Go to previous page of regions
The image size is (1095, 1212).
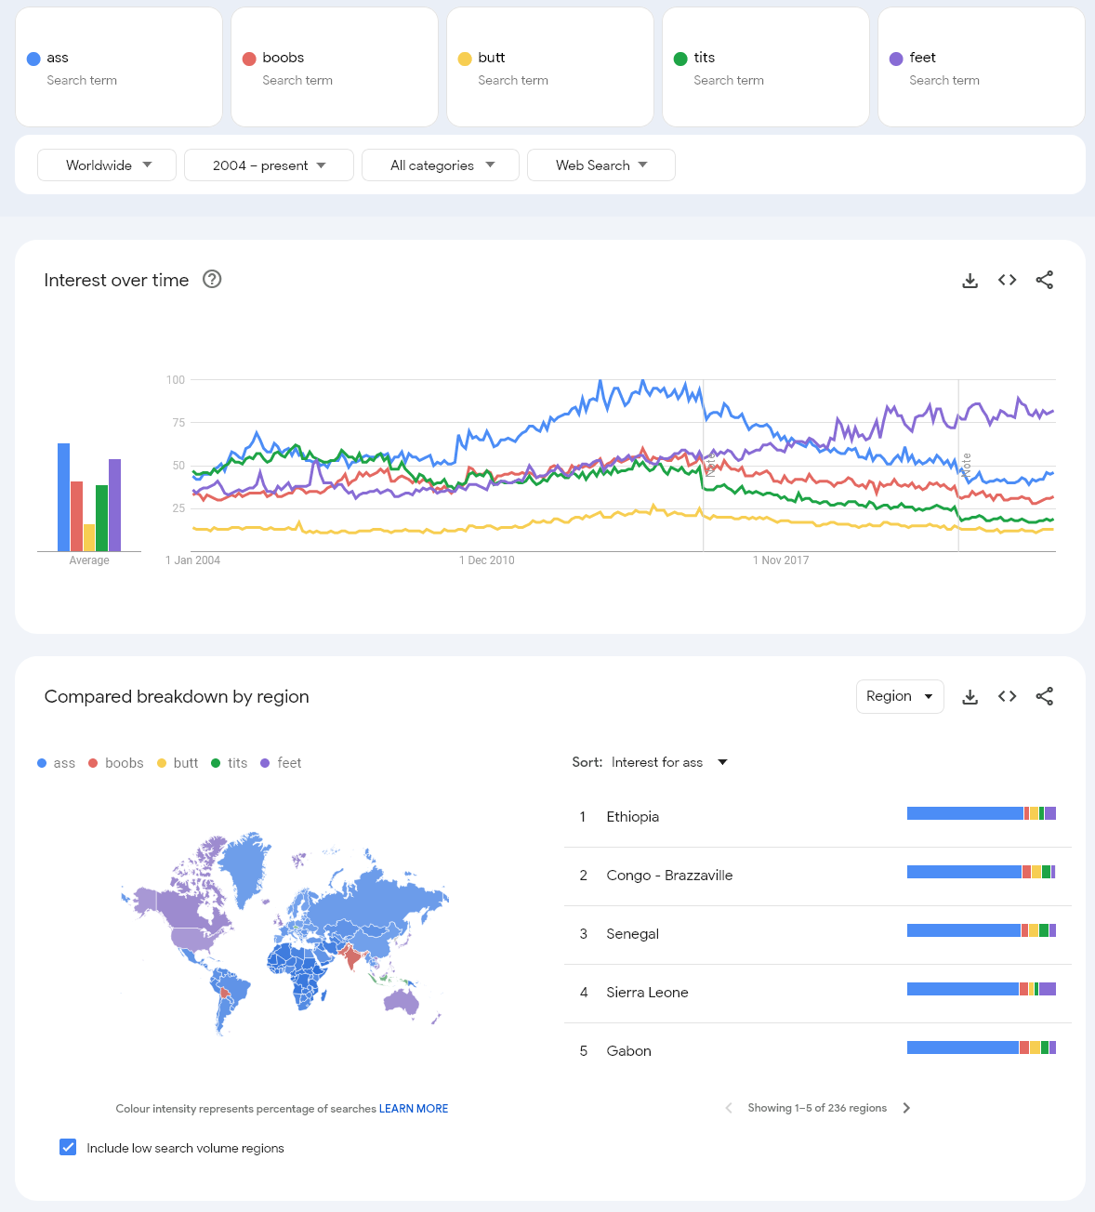[729, 1108]
